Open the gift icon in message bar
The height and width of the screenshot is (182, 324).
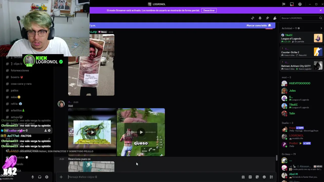[x=243, y=177]
